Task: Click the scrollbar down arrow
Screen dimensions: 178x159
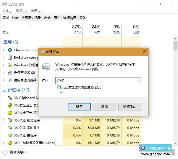Action: click(176, 143)
